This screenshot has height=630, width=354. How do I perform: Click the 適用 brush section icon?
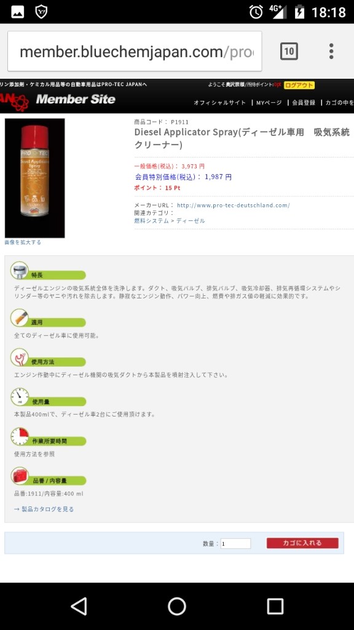[20, 317]
